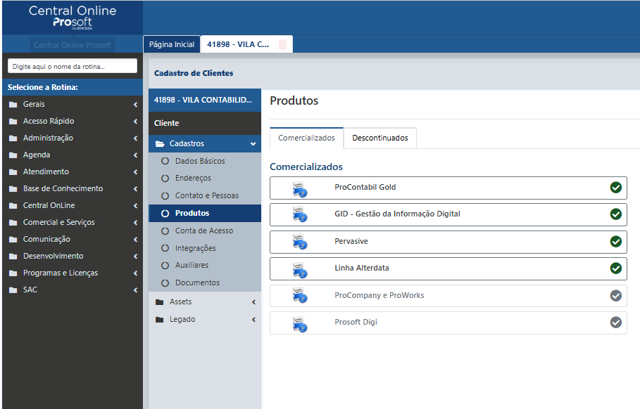Viewport: 640px width, 409px height.
Task: Click the Gerais folder icon
Action: pyautogui.click(x=13, y=105)
